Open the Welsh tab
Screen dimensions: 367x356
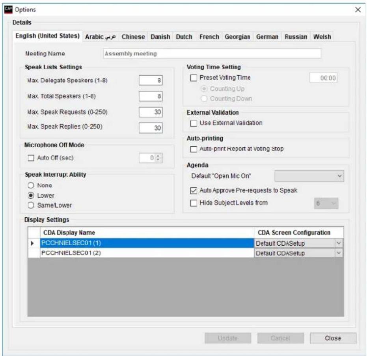(x=322, y=37)
